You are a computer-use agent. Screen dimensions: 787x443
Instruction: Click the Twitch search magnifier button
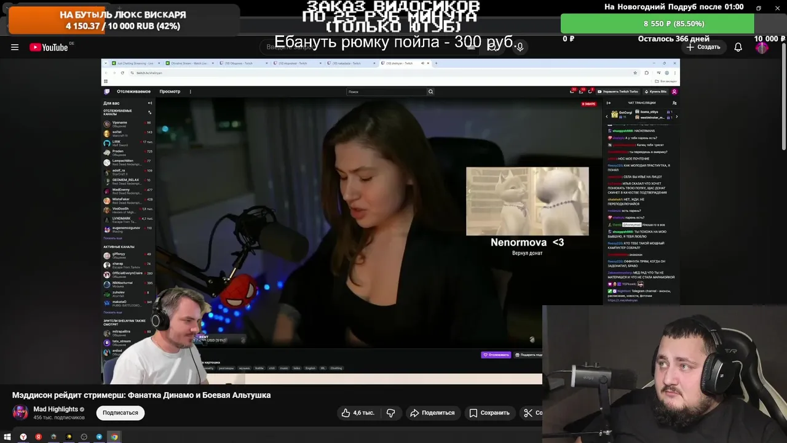click(x=430, y=92)
